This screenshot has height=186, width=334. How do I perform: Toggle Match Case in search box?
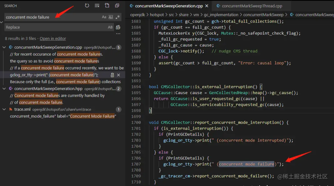tap(104, 17)
